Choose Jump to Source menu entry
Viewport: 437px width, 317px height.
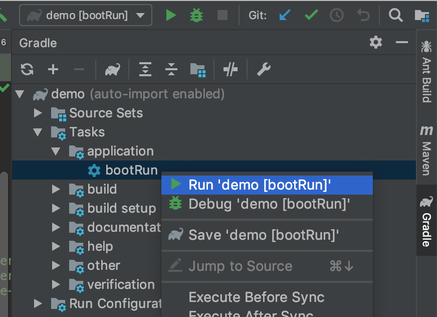[267, 266]
